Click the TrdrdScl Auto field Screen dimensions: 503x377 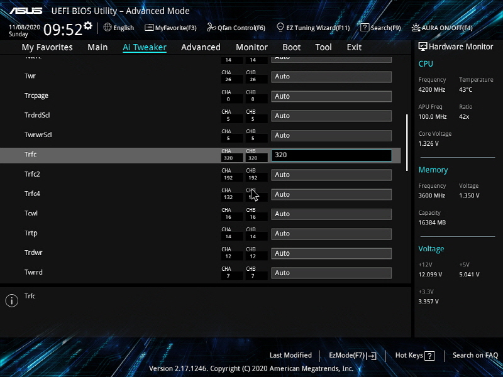tap(331, 116)
